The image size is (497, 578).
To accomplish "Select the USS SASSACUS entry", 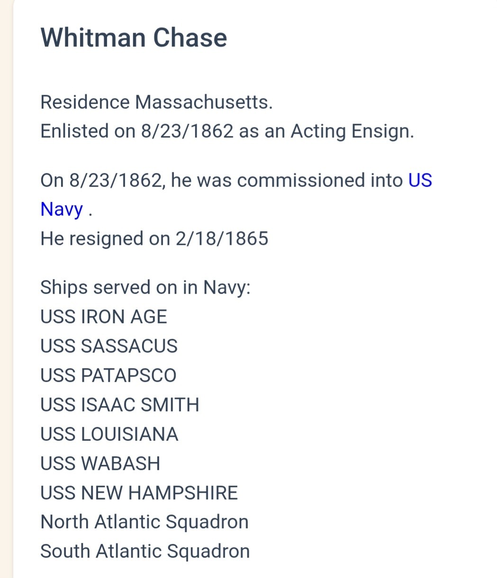I will (x=109, y=346).
